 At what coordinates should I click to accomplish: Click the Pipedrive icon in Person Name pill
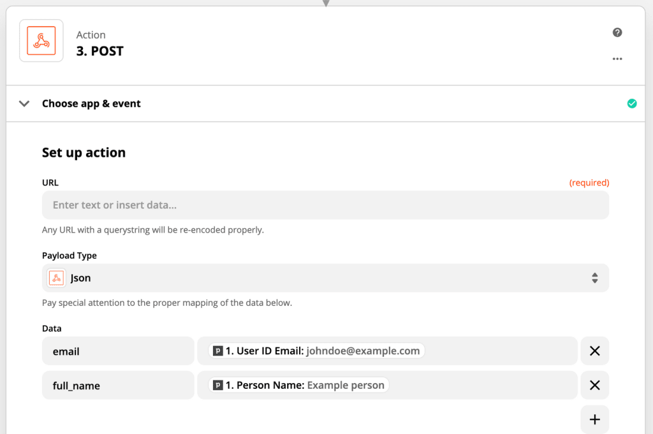pyautogui.click(x=218, y=386)
